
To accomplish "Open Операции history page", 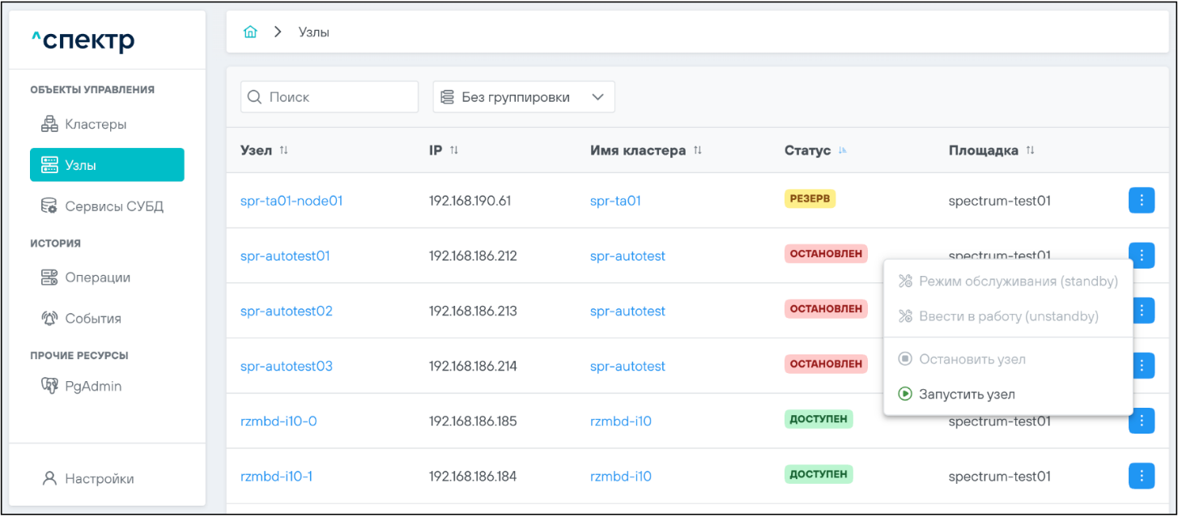I will pos(97,278).
